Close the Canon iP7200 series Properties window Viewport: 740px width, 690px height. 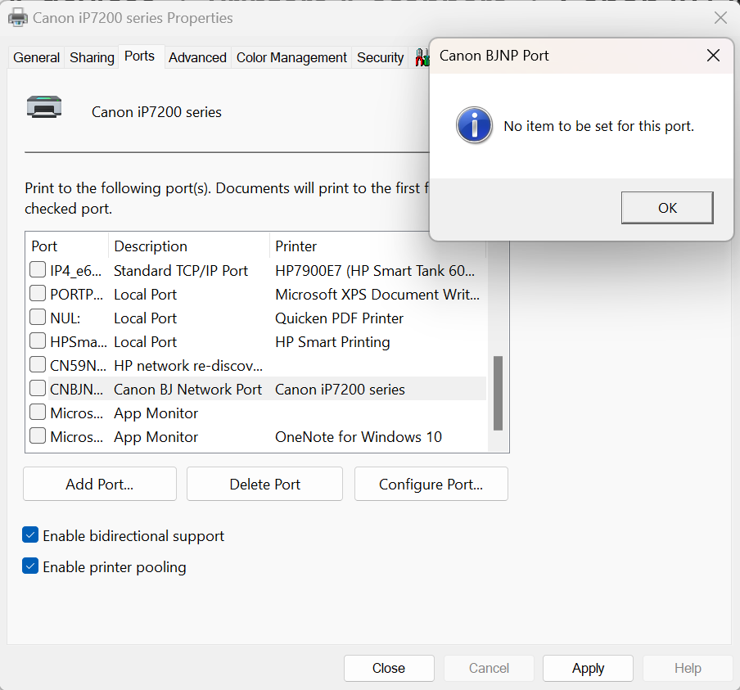tap(720, 18)
